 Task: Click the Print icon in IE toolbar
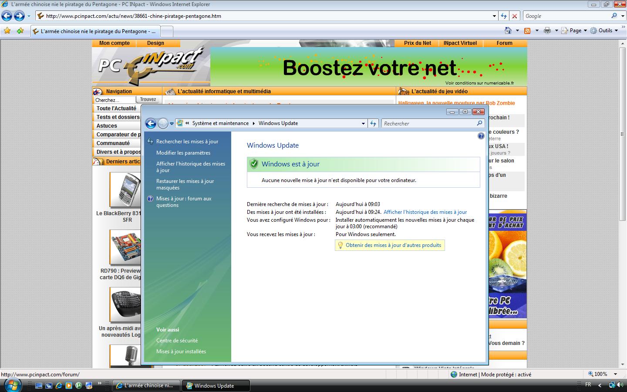coord(547,30)
